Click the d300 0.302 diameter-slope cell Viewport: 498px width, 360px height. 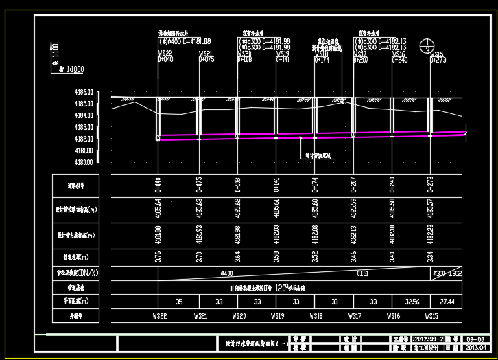click(x=447, y=273)
